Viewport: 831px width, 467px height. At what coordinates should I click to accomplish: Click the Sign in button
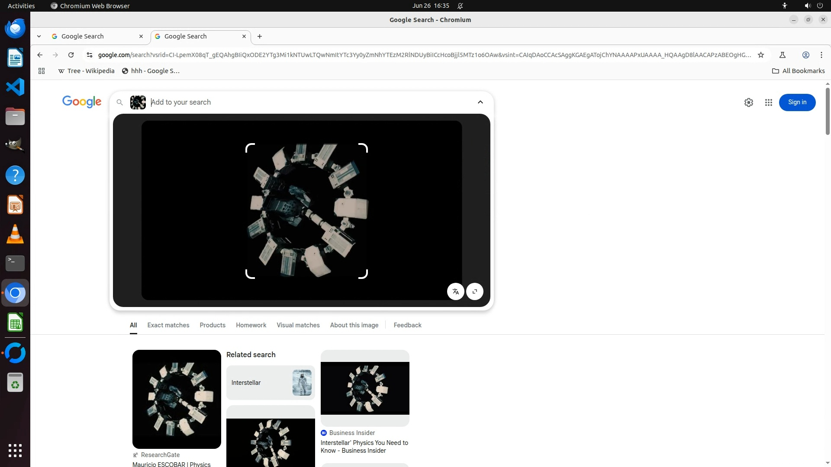tap(797, 102)
